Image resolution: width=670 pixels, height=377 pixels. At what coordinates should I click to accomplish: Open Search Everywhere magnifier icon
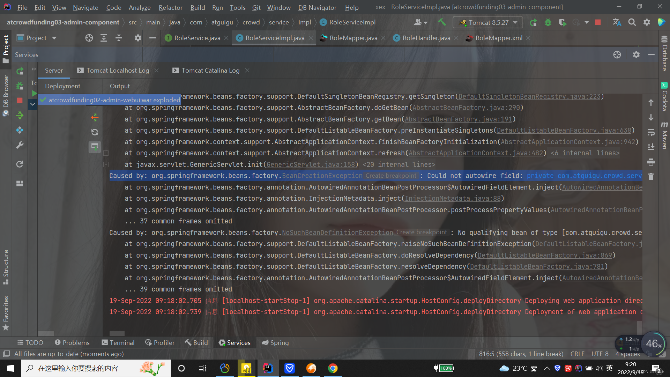632,22
